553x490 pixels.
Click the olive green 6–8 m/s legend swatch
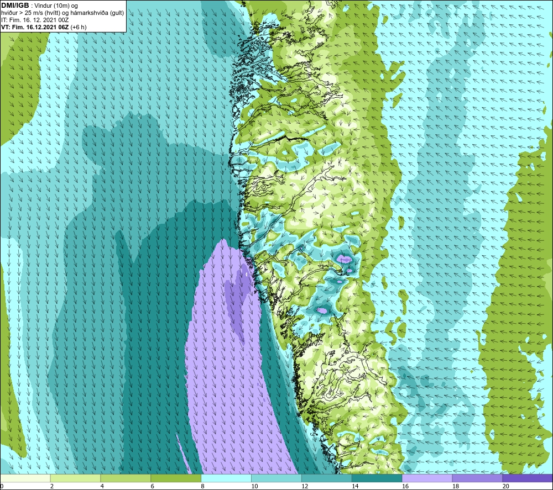[x=176, y=478]
